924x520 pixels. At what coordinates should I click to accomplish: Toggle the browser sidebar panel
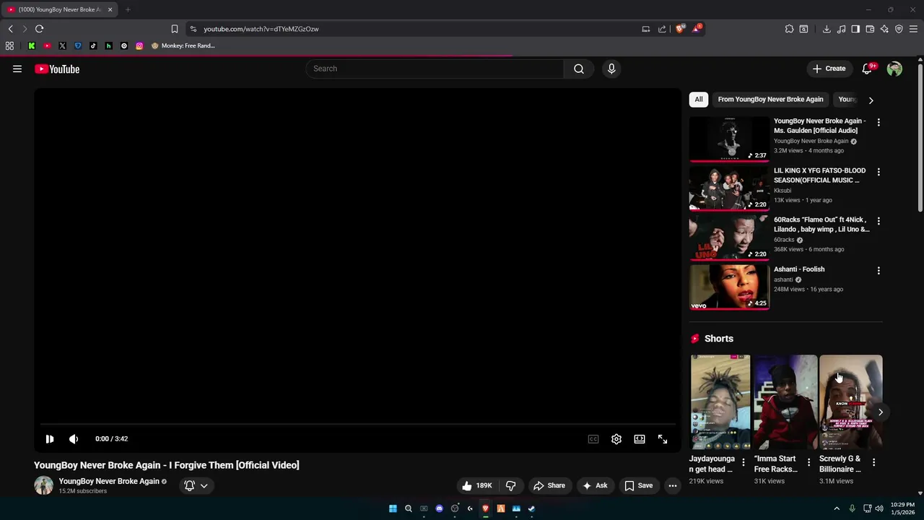[855, 29]
